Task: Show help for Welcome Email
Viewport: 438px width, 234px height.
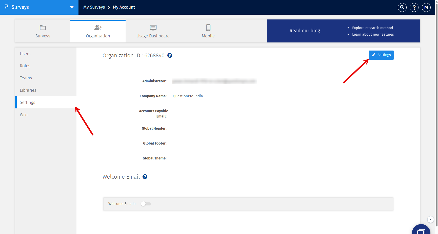Action: pos(145,177)
